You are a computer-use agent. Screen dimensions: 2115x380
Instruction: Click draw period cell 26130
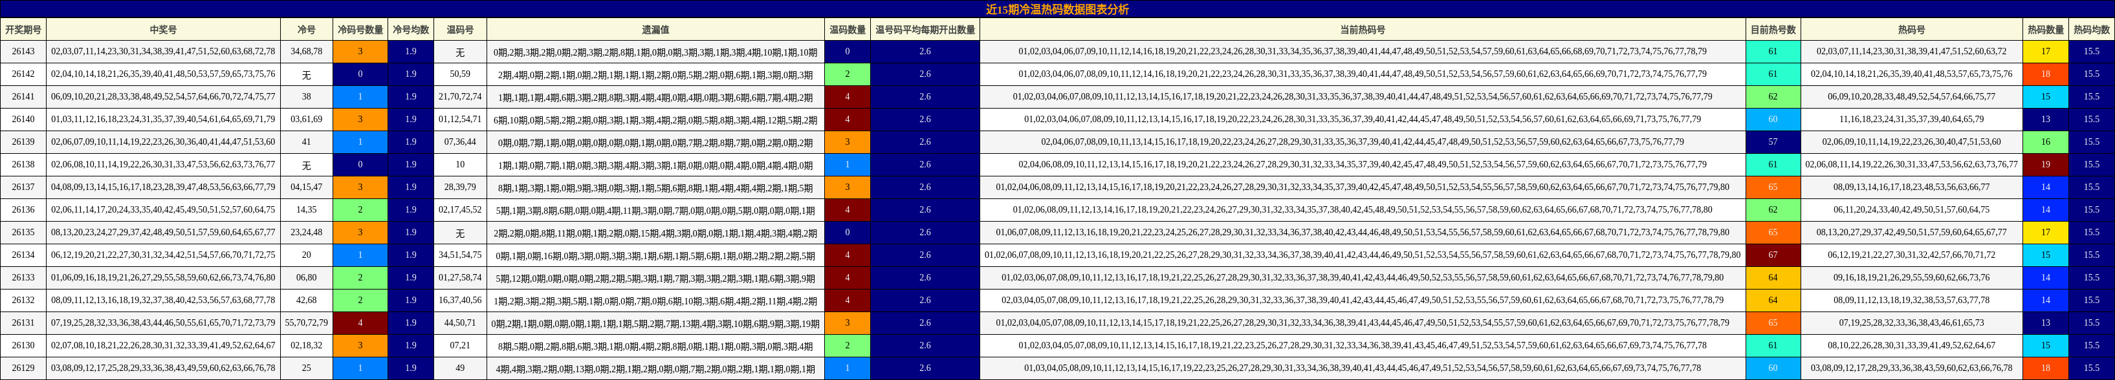[23, 346]
